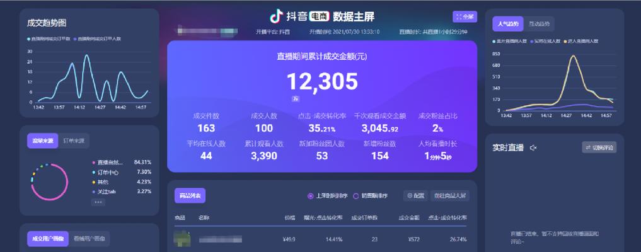The width and height of the screenshot is (641, 252).
Task: Click the blurred product name in first row
Action: click(x=221, y=239)
